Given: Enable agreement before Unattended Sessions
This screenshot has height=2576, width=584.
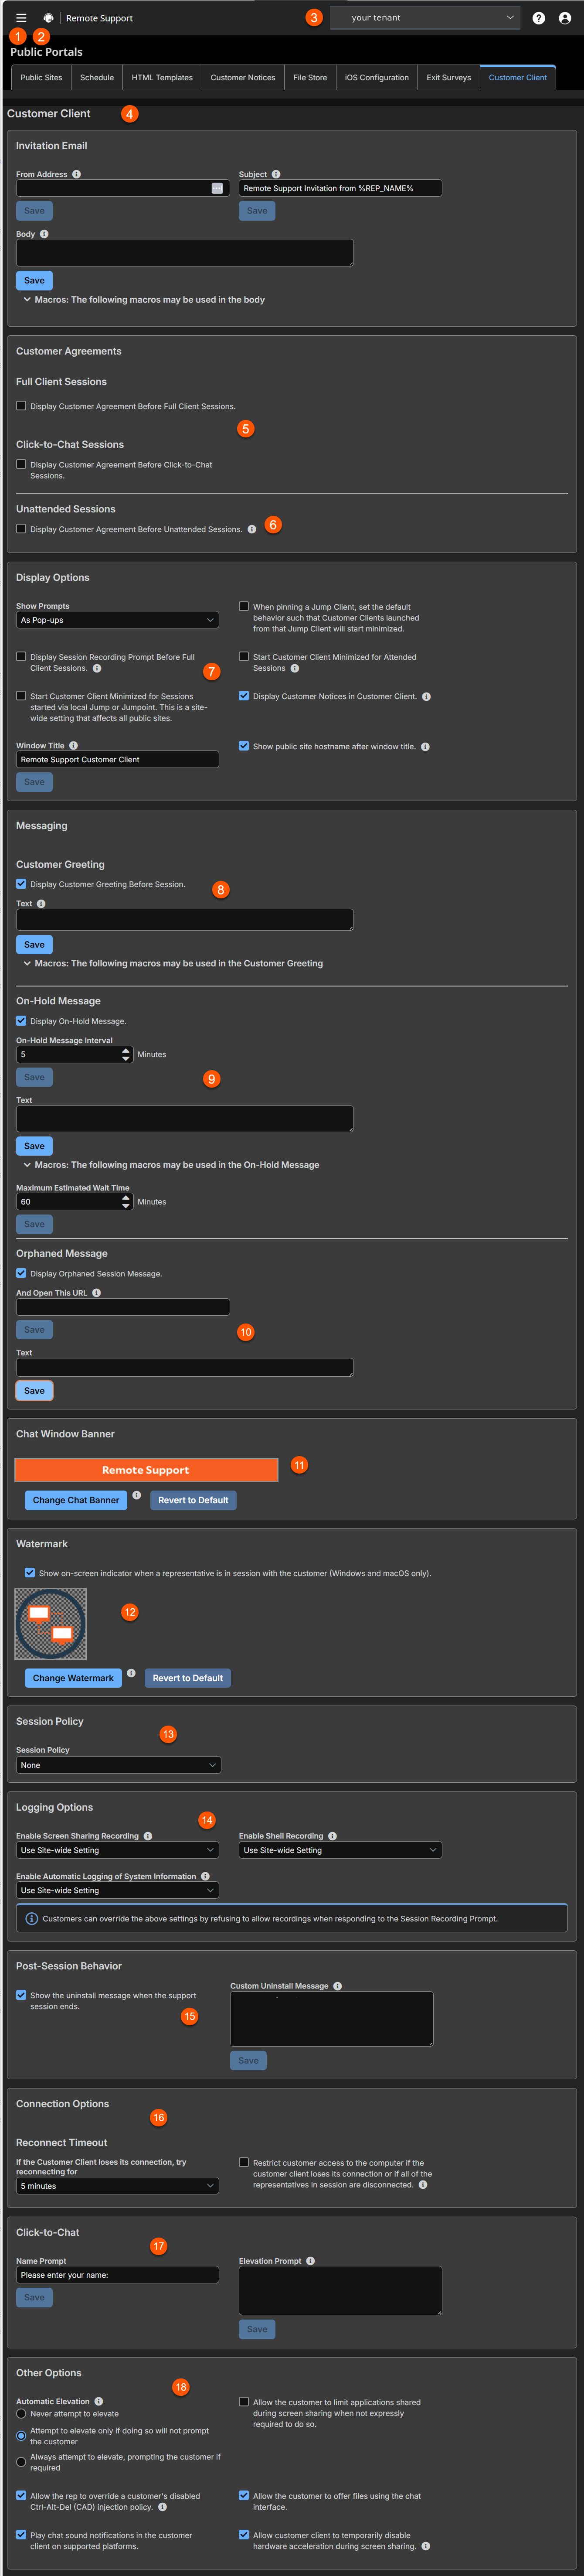Looking at the screenshot, I should point(21,529).
